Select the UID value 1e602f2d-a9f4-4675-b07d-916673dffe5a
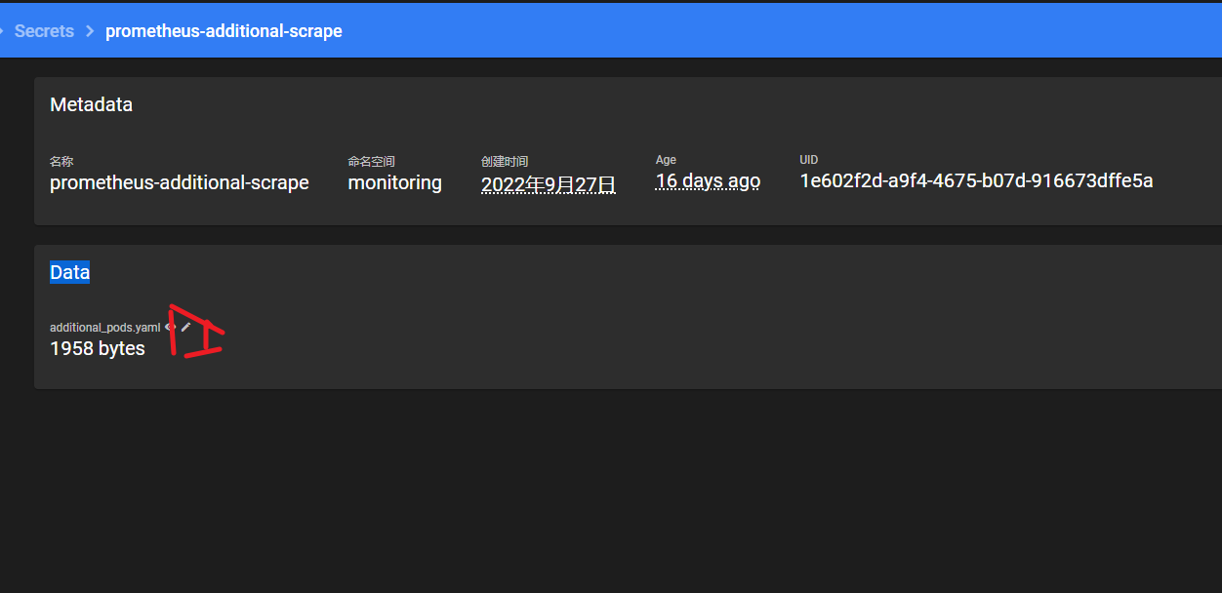This screenshot has height=593, width=1222. tap(977, 180)
